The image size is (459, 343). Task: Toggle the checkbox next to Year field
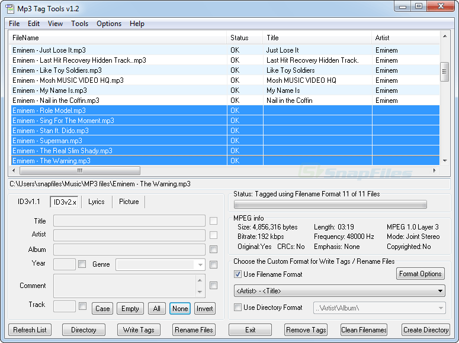pyautogui.click(x=82, y=264)
